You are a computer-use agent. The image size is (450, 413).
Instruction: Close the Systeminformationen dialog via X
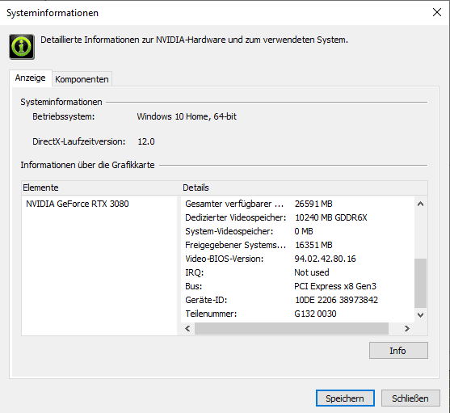pyautogui.click(x=437, y=12)
